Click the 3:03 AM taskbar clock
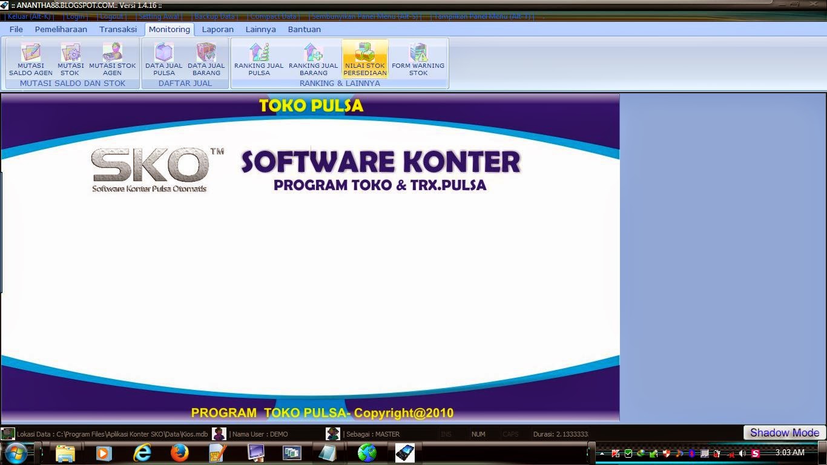Image resolution: width=827 pixels, height=465 pixels. tap(789, 453)
